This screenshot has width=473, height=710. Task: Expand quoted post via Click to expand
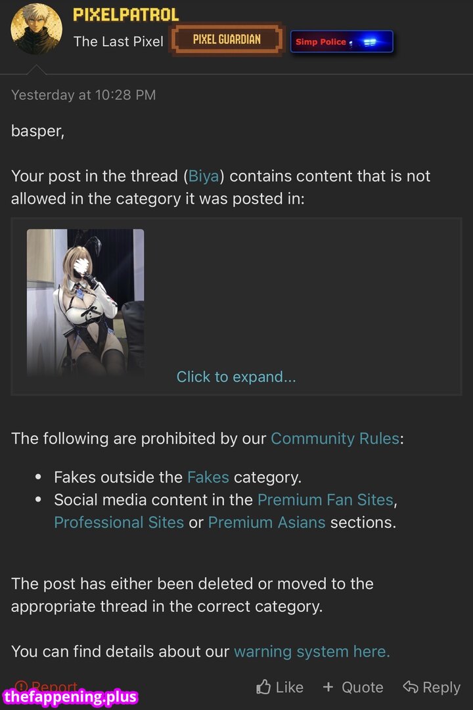[x=236, y=377]
